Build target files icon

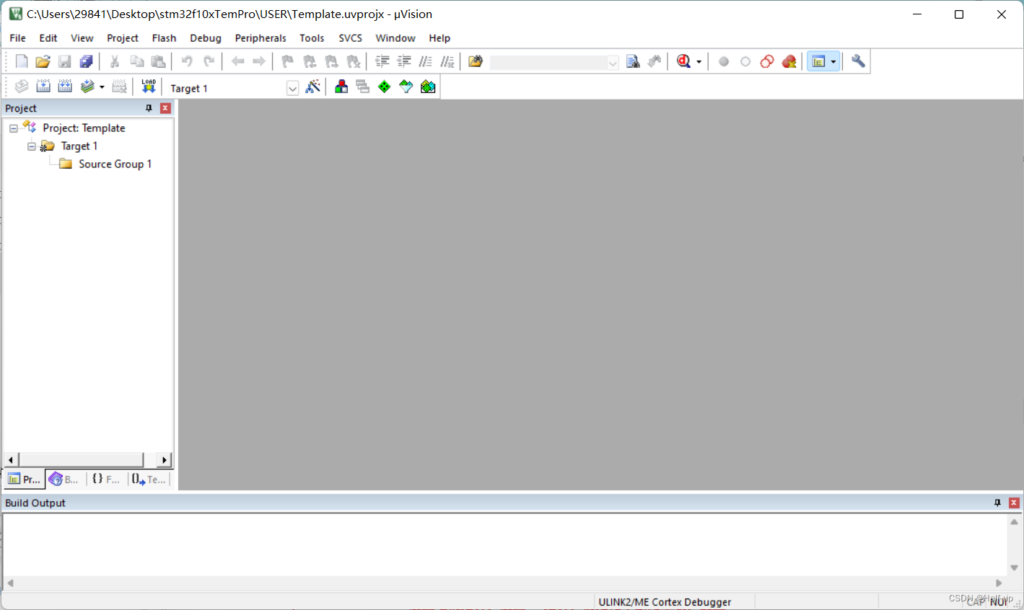(x=43, y=87)
